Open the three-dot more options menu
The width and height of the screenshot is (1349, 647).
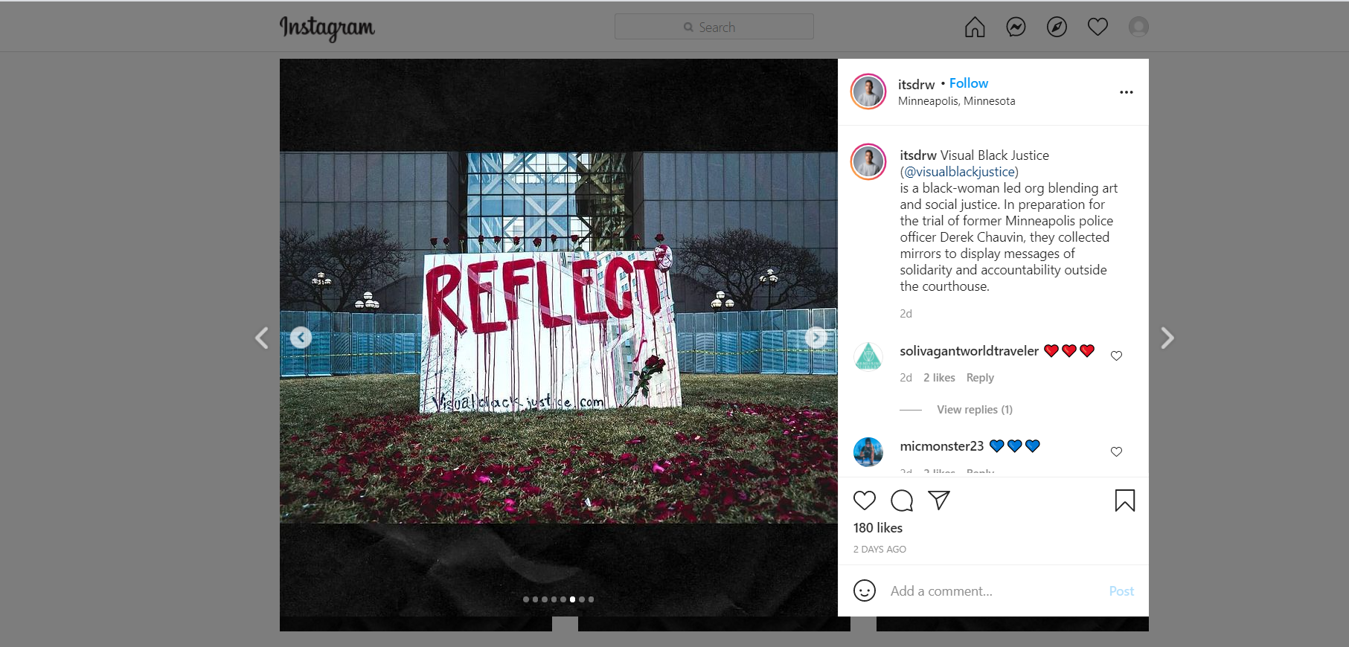tap(1126, 92)
